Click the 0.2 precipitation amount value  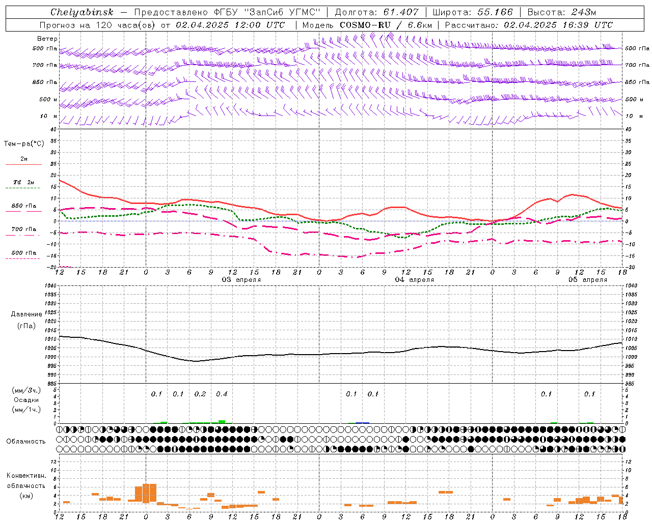click(200, 394)
